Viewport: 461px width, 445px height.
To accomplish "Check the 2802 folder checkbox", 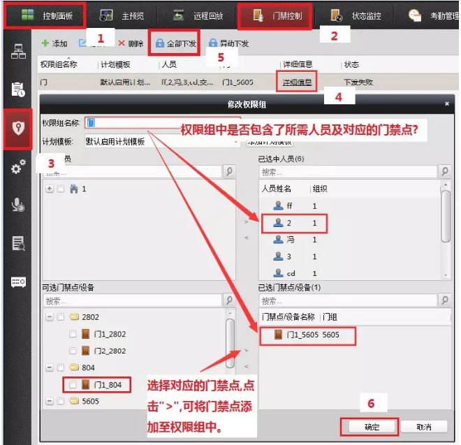I will coord(60,317).
